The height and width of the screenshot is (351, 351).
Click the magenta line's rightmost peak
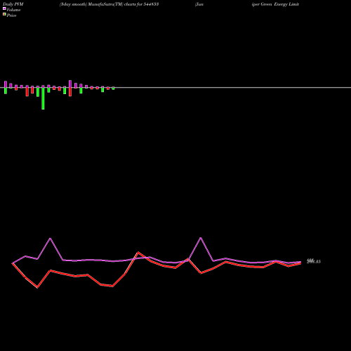201,238
